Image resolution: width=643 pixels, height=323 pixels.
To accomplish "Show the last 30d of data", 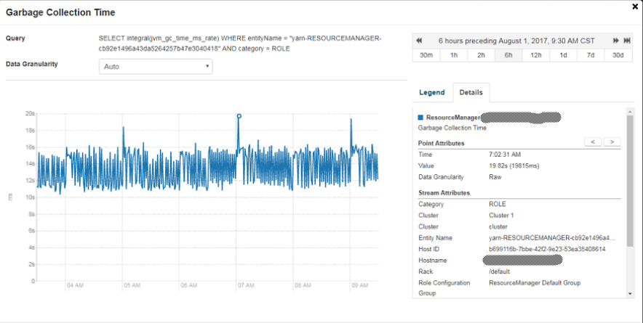I will click(618, 55).
